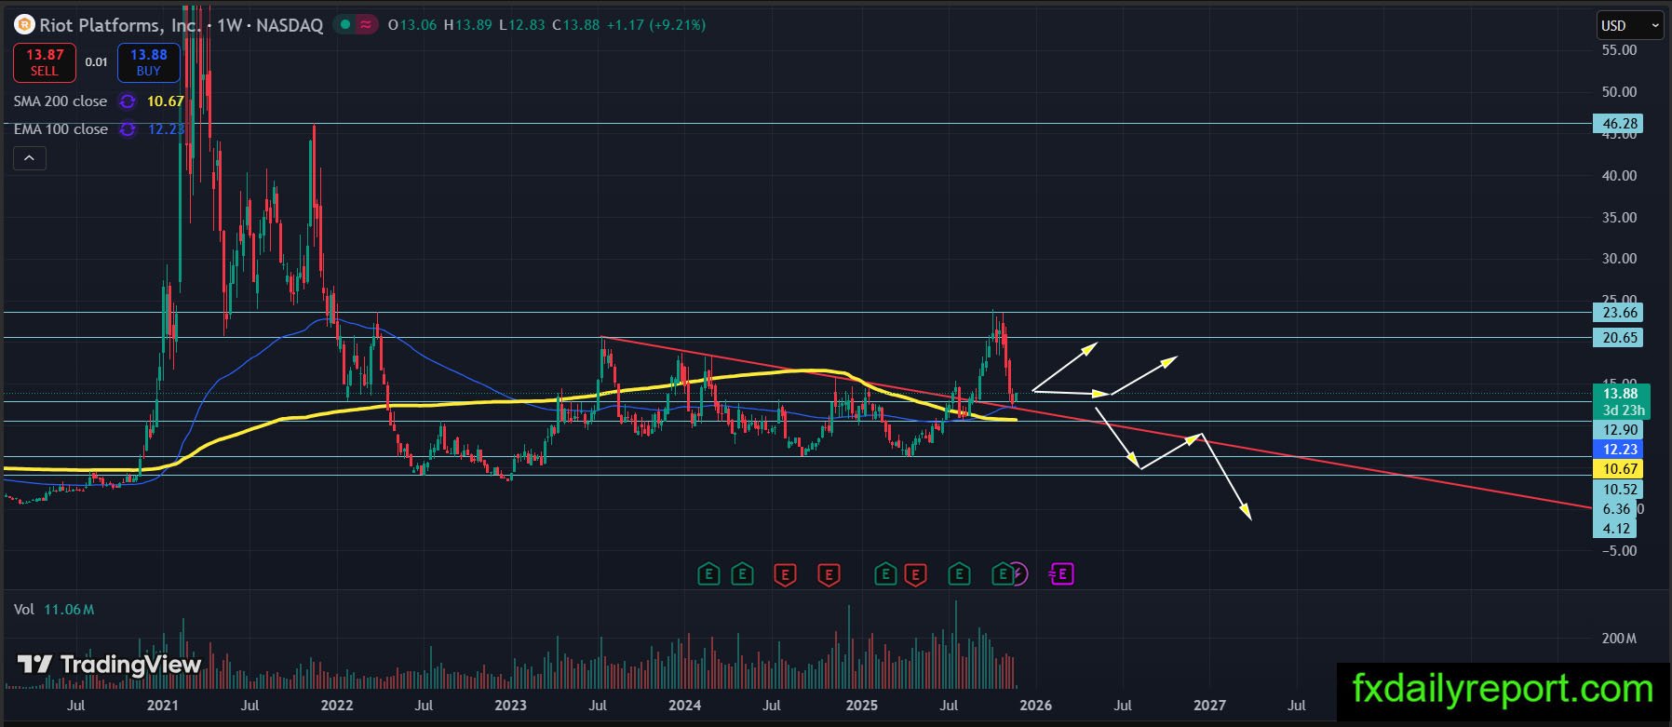The height and width of the screenshot is (727, 1672).
Task: Open the rightmost red earnings marker
Action: 915,574
